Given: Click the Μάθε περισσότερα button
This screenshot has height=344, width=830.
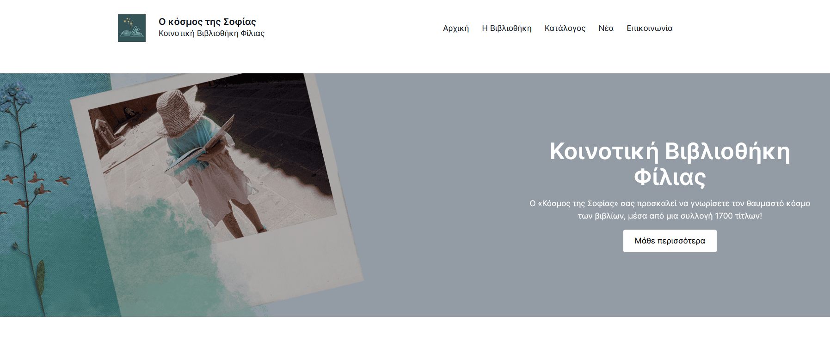Looking at the screenshot, I should coord(670,241).
